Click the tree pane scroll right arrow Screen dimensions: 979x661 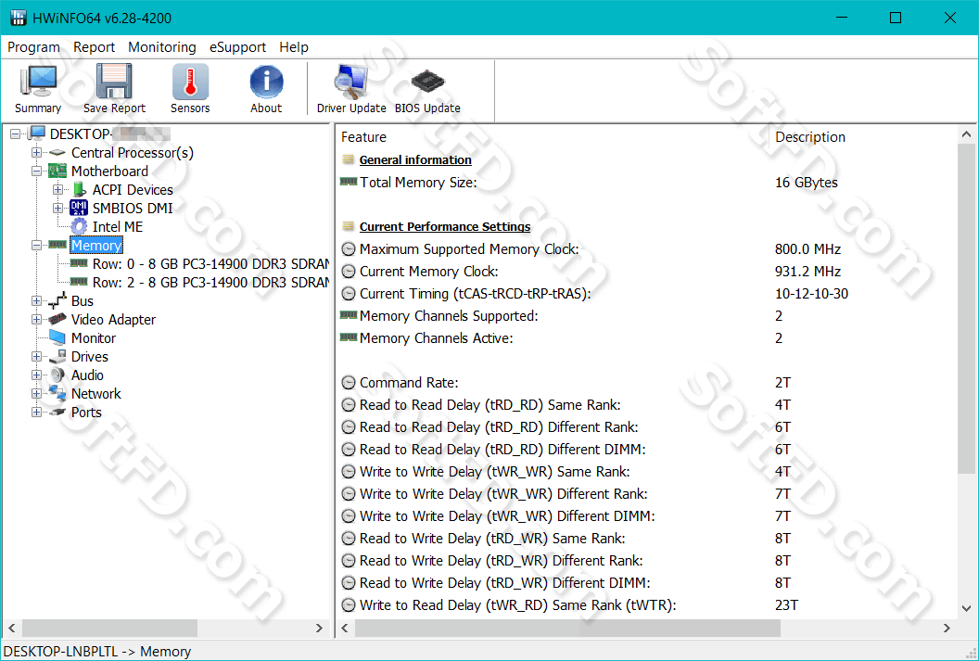click(x=320, y=628)
